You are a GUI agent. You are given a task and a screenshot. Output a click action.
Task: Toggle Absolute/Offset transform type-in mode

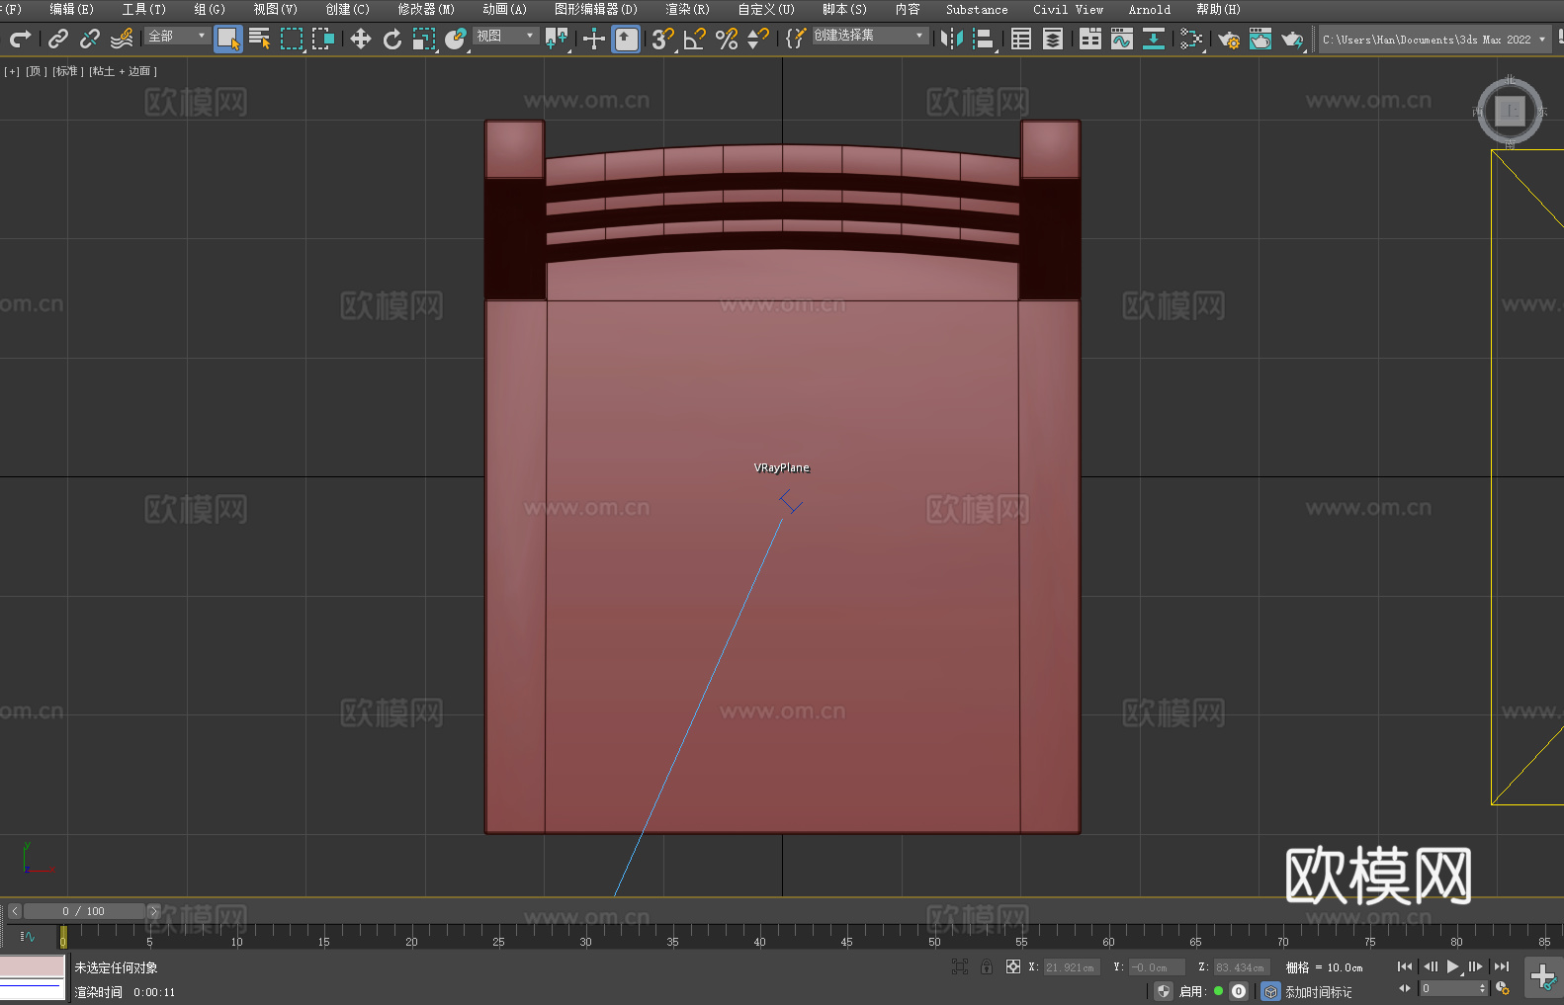tap(1013, 967)
